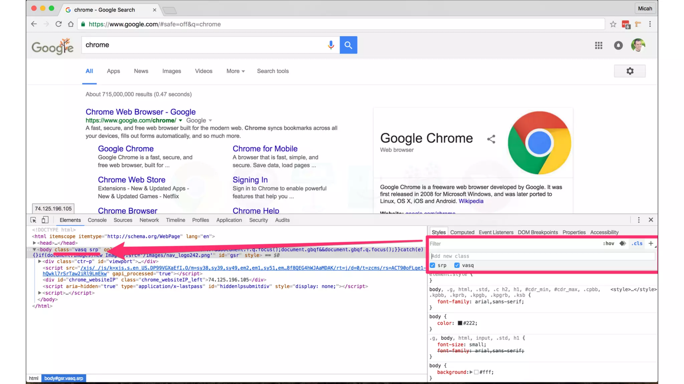Open the More search category dropdown

point(235,71)
